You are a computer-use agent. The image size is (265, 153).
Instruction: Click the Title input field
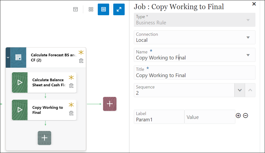(x=194, y=72)
